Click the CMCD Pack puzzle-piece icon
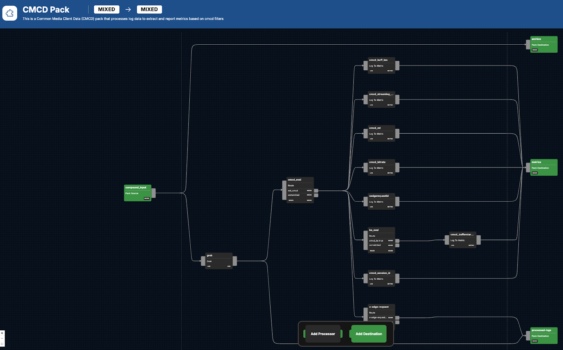 (x=10, y=13)
